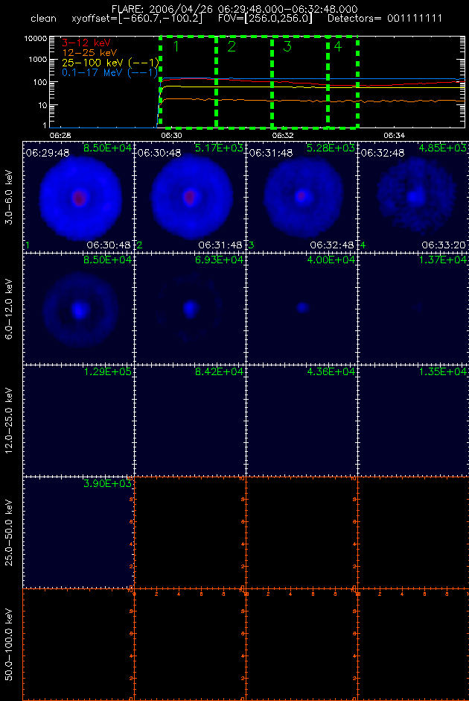The width and height of the screenshot is (469, 701).
Task: Click the 4.00E+04 peak value
Action: (x=331, y=260)
